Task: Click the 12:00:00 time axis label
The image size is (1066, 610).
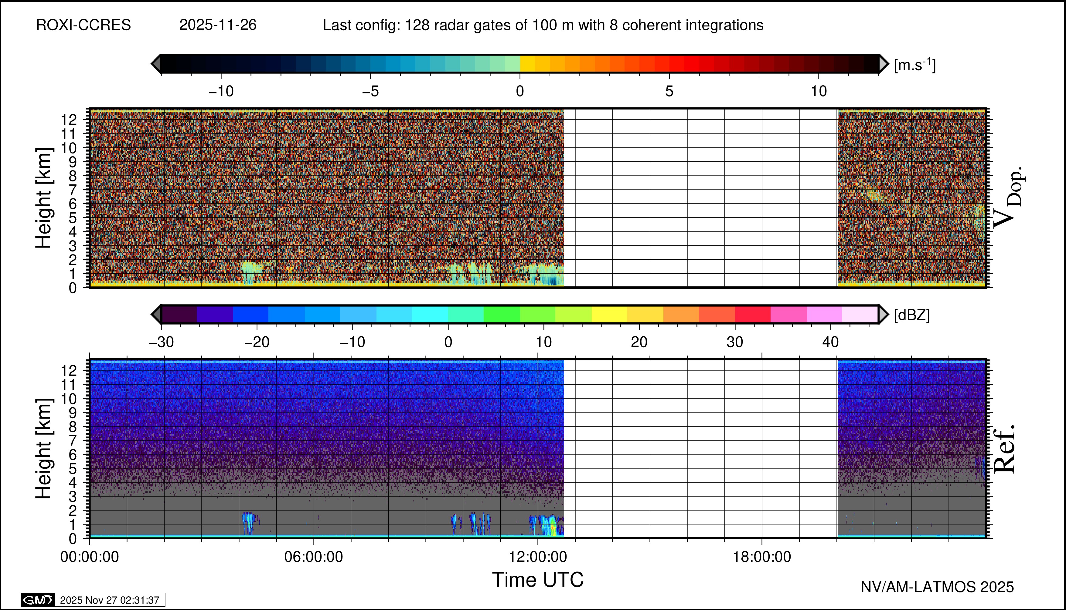Action: tap(538, 557)
